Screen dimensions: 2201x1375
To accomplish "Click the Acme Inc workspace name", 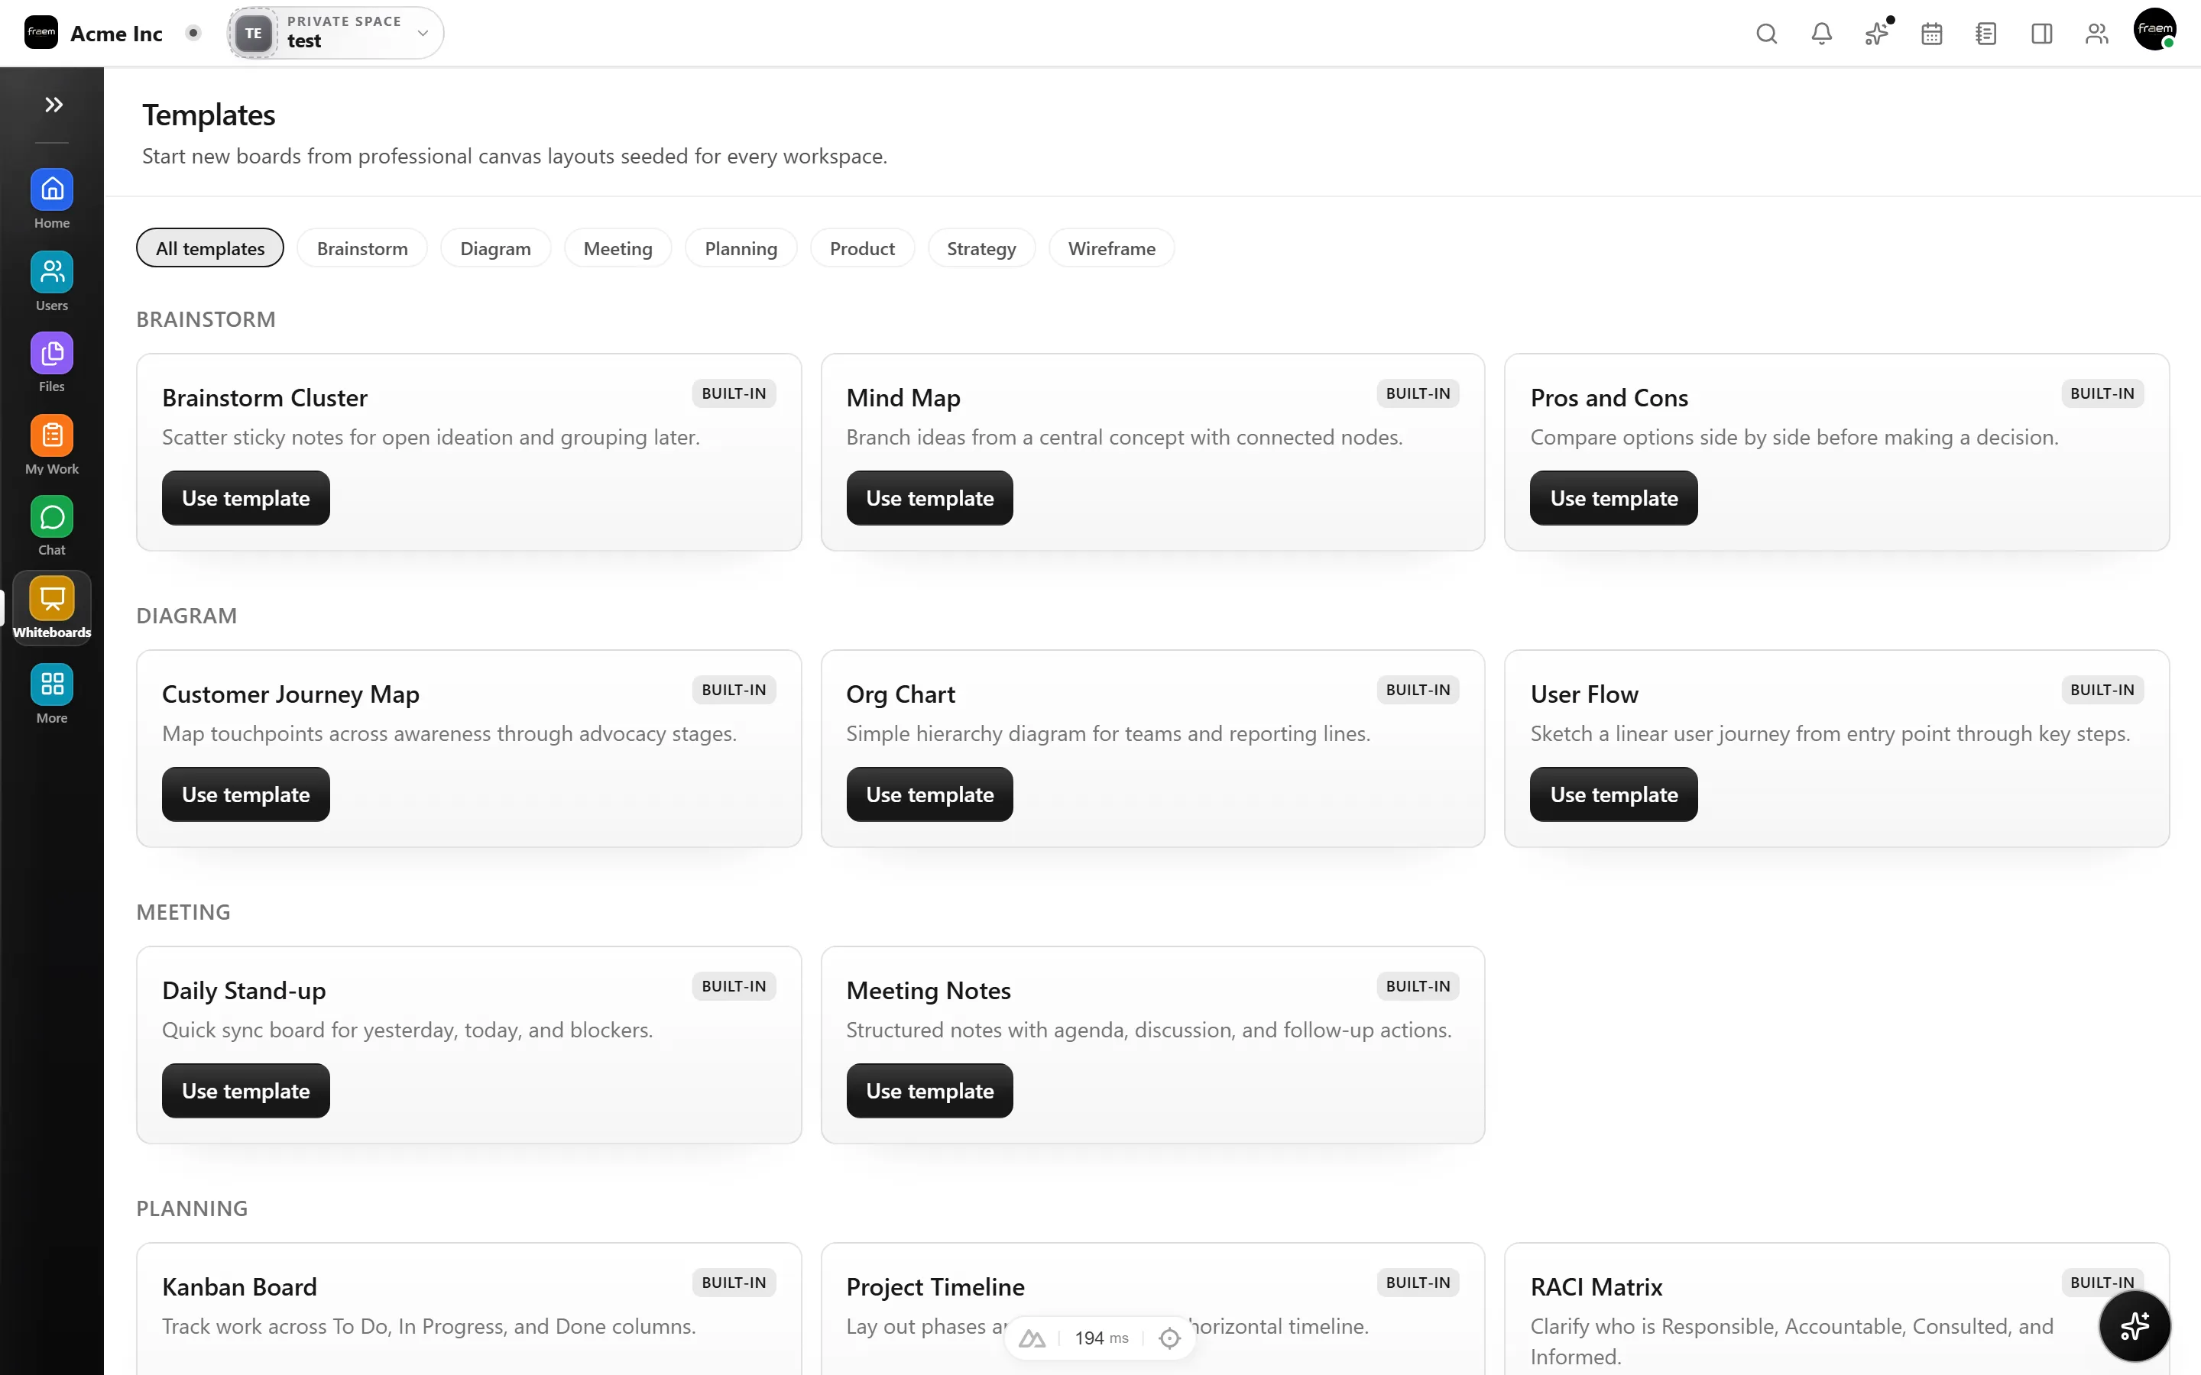I will point(116,34).
